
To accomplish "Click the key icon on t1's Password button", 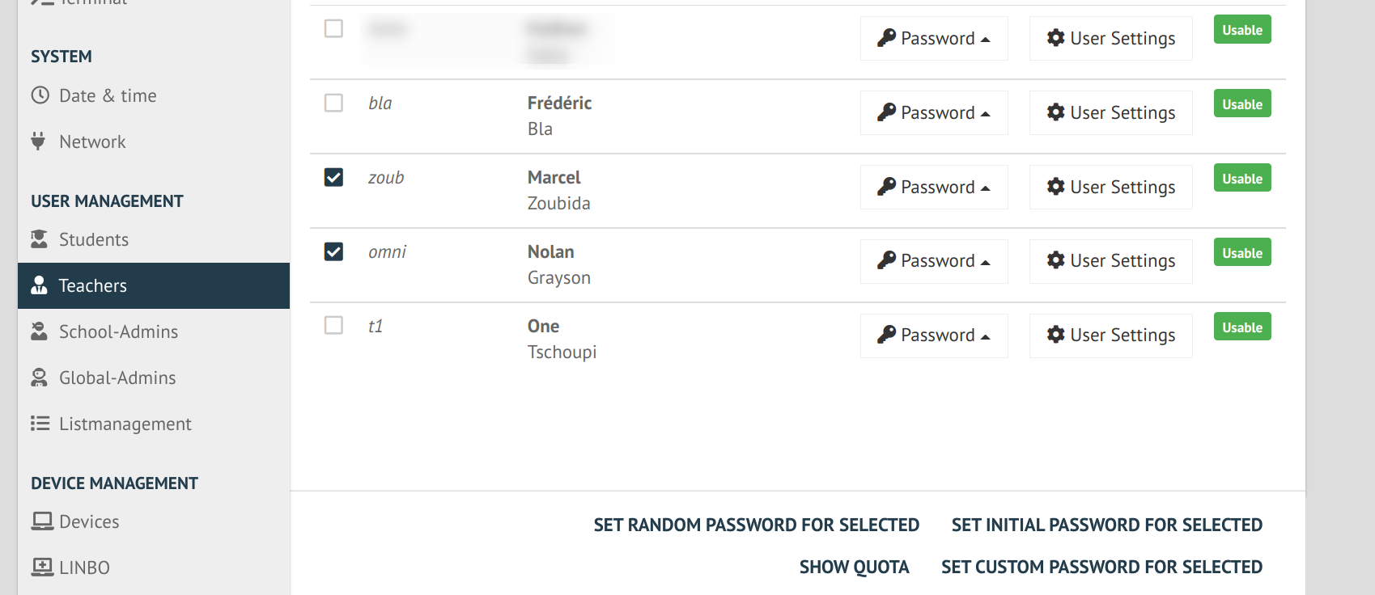I will pos(888,334).
